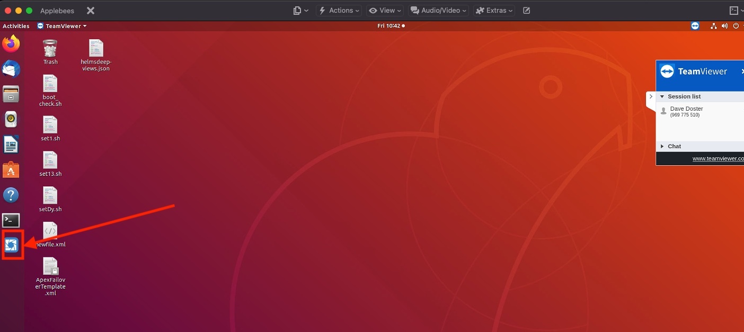Open the www.teamviewer.com link
The height and width of the screenshot is (332, 744).
coord(718,158)
